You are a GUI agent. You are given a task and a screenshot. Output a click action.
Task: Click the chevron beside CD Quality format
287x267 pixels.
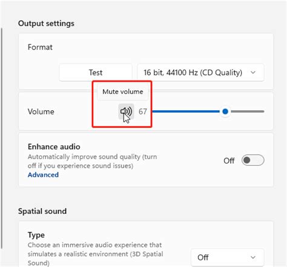253,72
